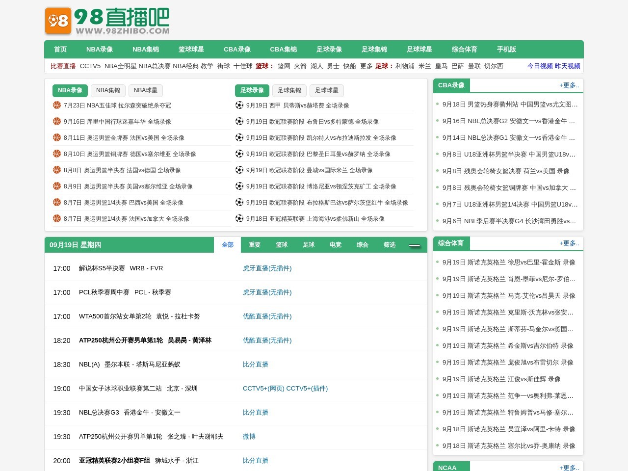Screen dimensions: 628x471
Task: Switch to 足球球星 tab in panel
Action: pos(327,90)
